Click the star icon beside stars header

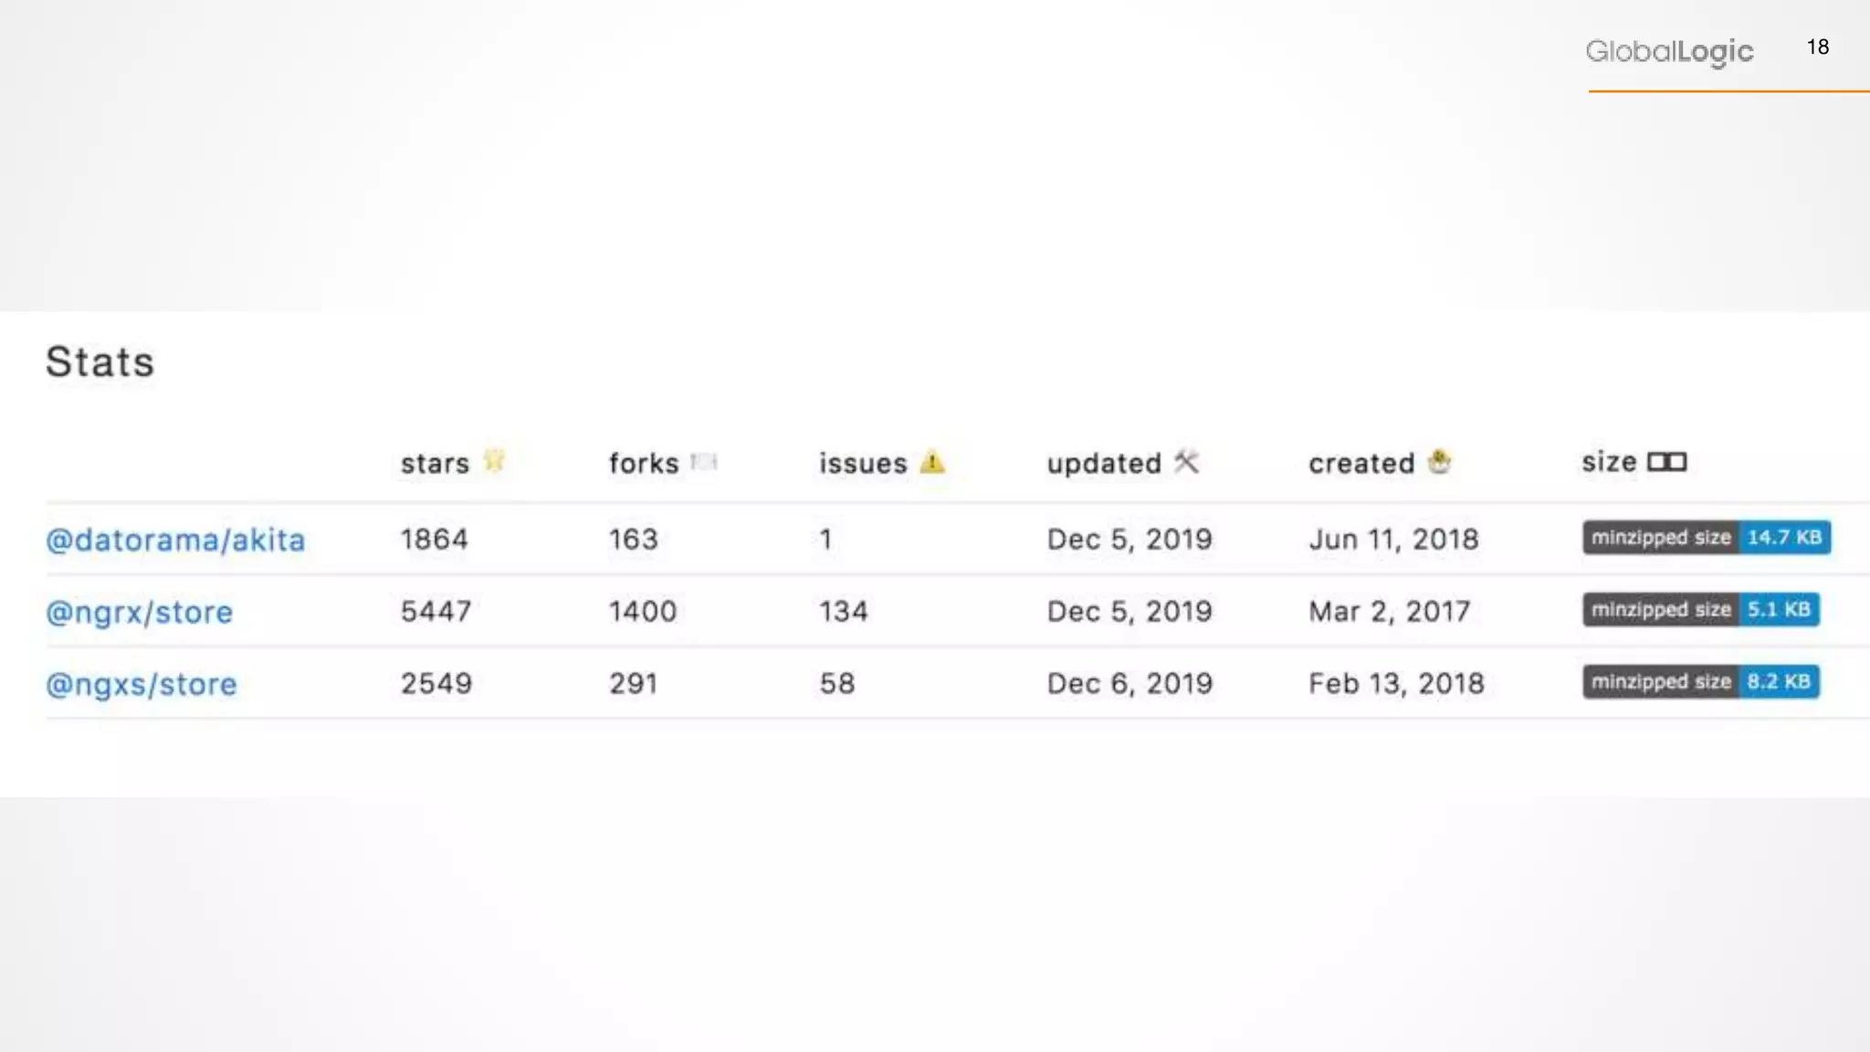tap(494, 461)
